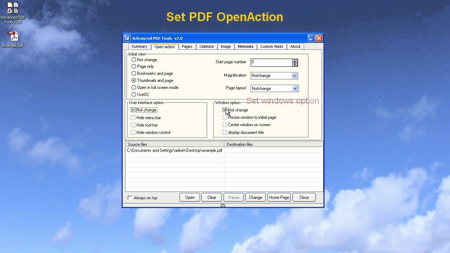
Task: Open Advanced PDF Tools v2.0 desktop shortcut
Action: (x=13, y=13)
